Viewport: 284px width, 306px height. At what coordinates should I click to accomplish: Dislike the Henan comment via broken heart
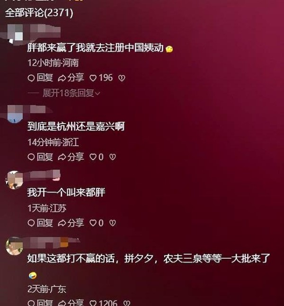pos(122,78)
